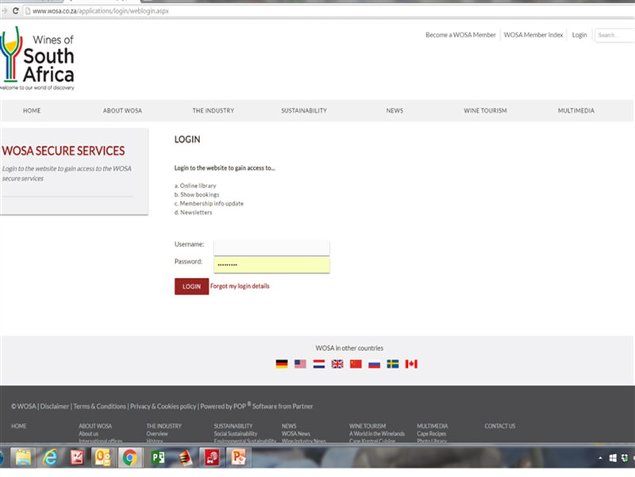Click the 'c. Membership info update' item
This screenshot has width=635, height=477.
[x=209, y=204]
